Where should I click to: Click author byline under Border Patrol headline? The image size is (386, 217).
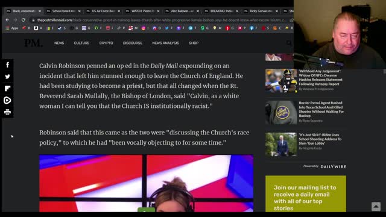311,121
